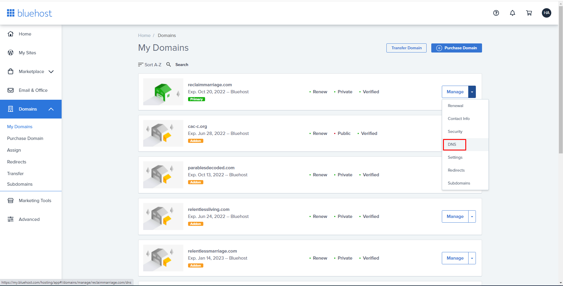
Task: Click the bluehost grid logo icon
Action: point(11,13)
